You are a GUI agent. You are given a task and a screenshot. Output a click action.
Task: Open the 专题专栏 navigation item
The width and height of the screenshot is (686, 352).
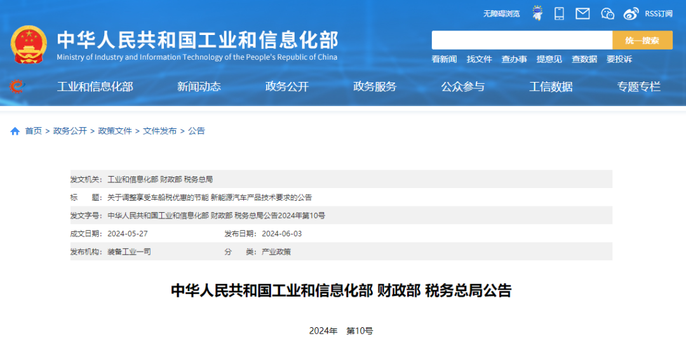tap(639, 87)
